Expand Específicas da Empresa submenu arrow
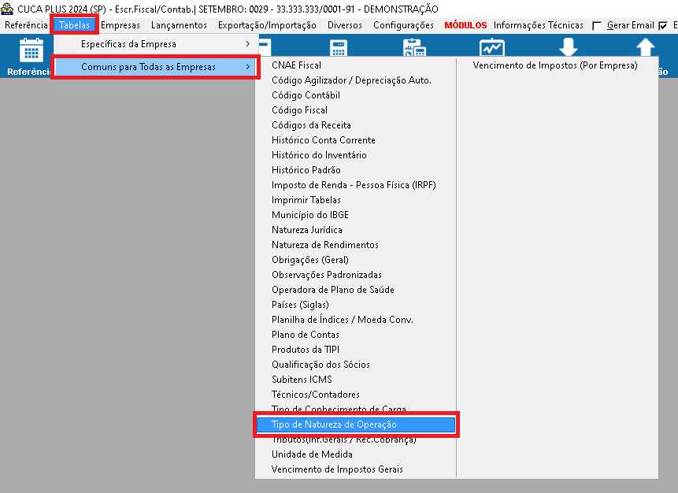Image resolution: width=678 pixels, height=493 pixels. [x=248, y=43]
